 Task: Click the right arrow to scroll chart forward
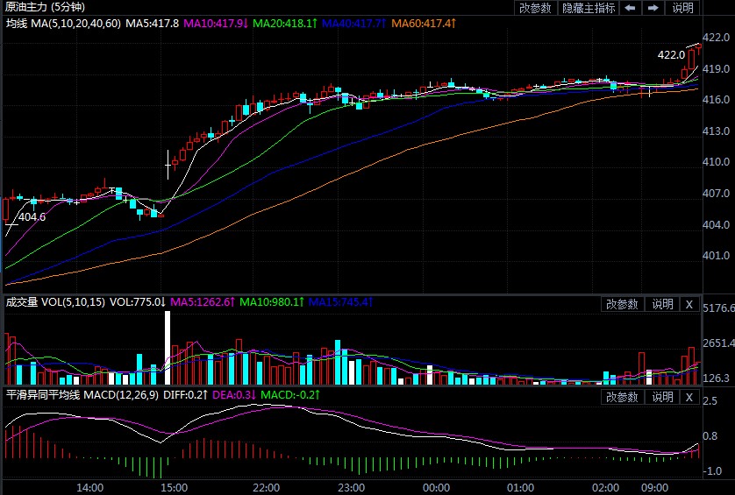click(653, 8)
